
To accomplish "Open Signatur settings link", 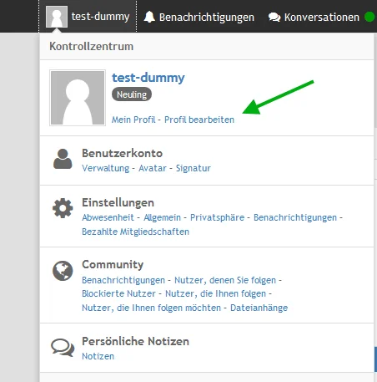I will 194,168.
